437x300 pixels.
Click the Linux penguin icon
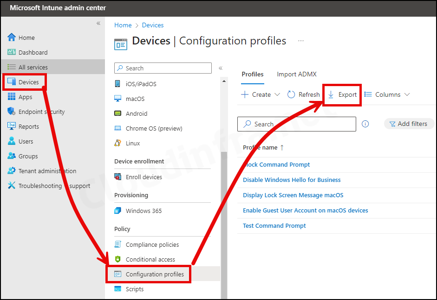pos(117,143)
